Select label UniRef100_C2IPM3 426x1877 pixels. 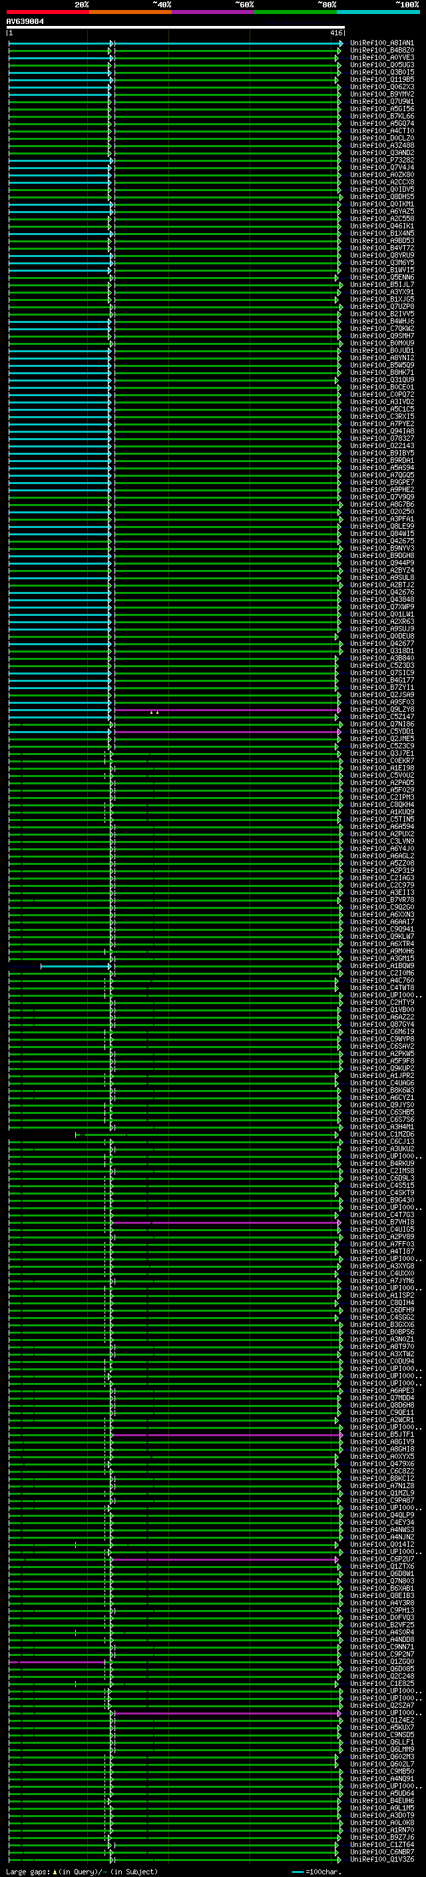click(x=381, y=797)
